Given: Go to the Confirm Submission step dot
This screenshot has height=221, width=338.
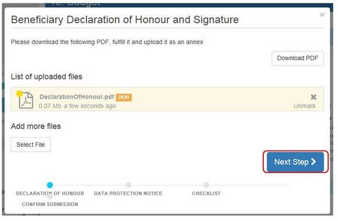Looking at the screenshot, I should 50,197.
